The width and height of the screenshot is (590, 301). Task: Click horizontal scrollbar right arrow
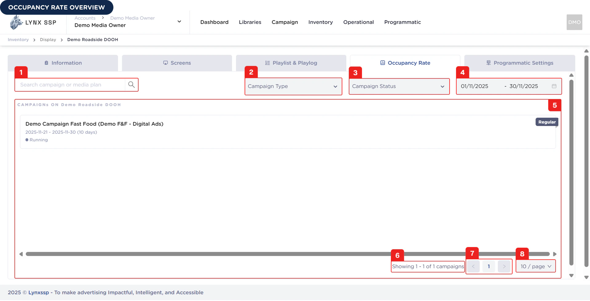click(x=555, y=254)
